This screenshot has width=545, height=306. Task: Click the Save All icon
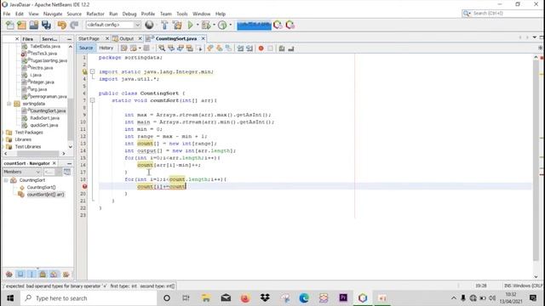click(46, 25)
